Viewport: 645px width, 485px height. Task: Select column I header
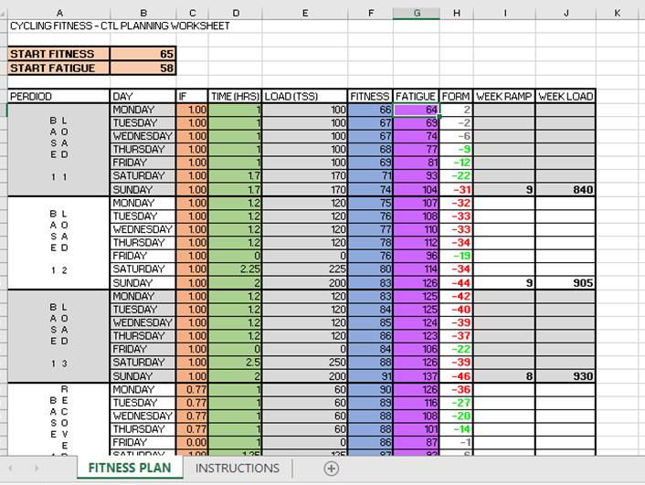504,13
